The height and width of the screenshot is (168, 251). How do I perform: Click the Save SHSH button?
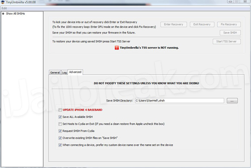(x=230, y=33)
